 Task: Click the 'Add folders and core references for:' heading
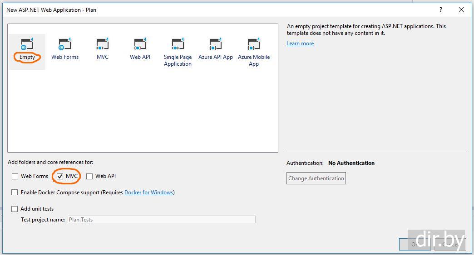pos(50,162)
